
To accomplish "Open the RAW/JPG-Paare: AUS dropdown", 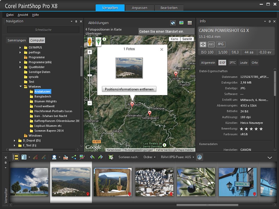I will coord(177,157).
